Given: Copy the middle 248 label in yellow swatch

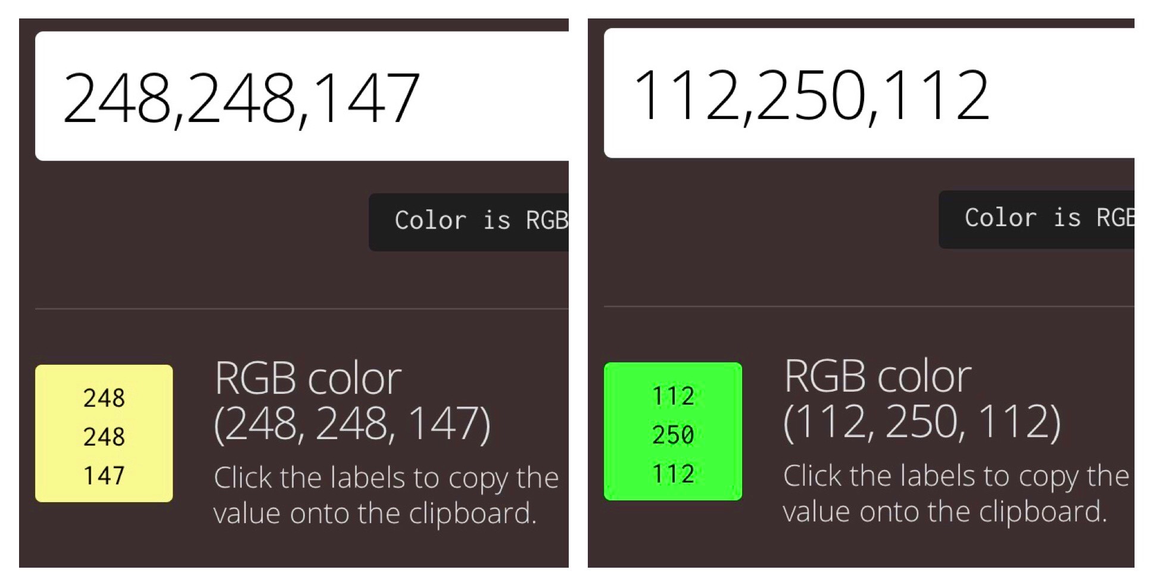Looking at the screenshot, I should coord(104,437).
